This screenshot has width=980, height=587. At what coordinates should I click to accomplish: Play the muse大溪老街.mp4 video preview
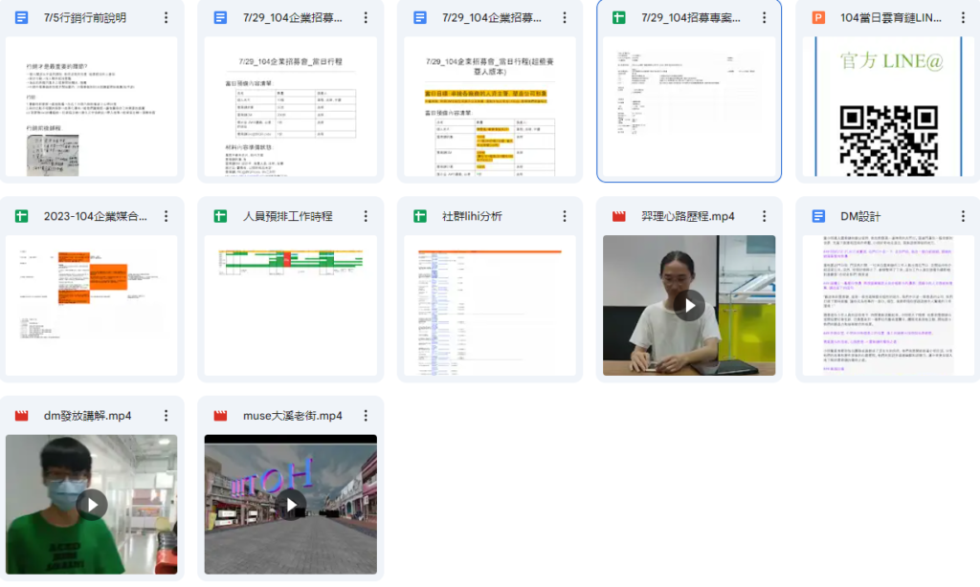coord(290,504)
